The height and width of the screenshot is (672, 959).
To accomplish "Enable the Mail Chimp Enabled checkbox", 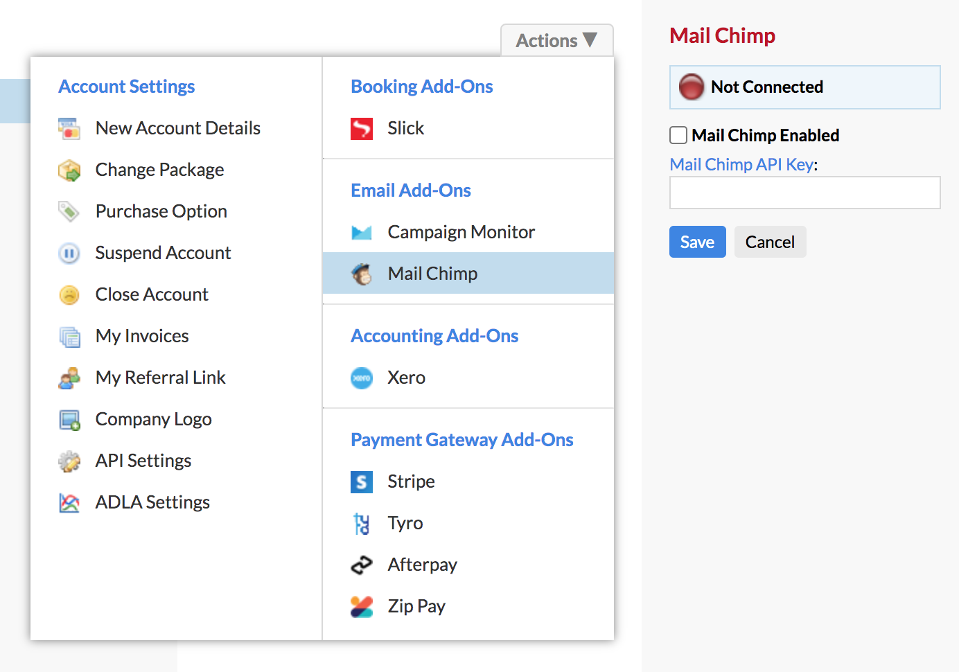I will [678, 135].
